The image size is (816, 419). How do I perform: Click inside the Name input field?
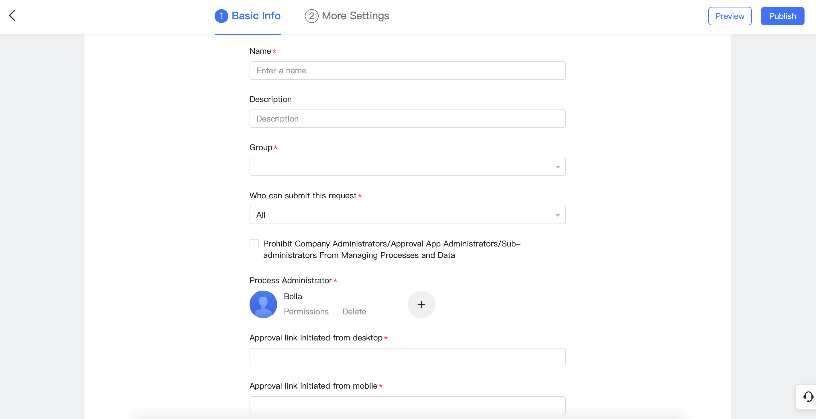(x=407, y=71)
